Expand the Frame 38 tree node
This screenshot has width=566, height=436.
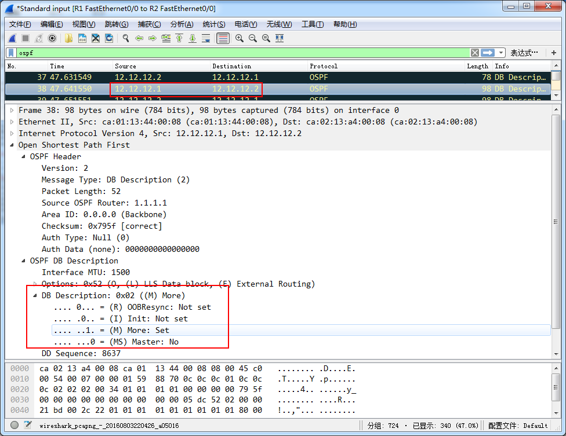pos(12,110)
